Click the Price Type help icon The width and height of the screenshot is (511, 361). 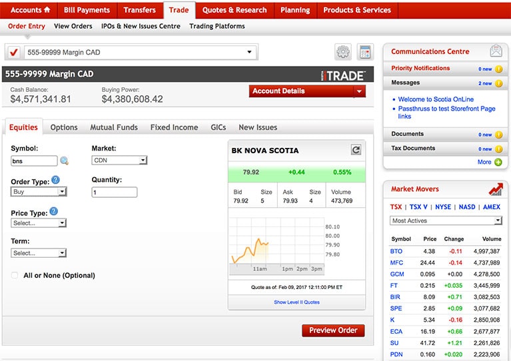53,212
